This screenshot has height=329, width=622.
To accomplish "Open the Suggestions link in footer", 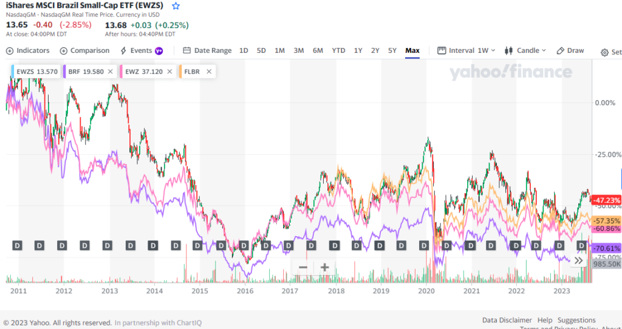I will tap(577, 321).
